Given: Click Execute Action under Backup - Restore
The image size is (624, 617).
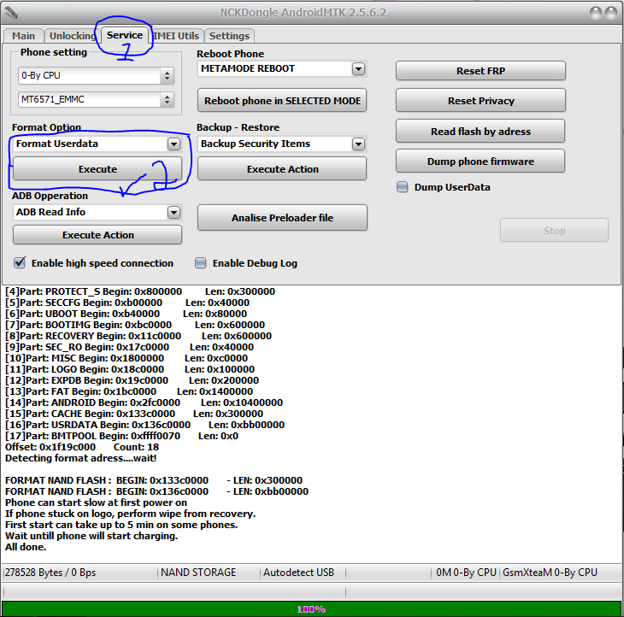Looking at the screenshot, I should [282, 169].
